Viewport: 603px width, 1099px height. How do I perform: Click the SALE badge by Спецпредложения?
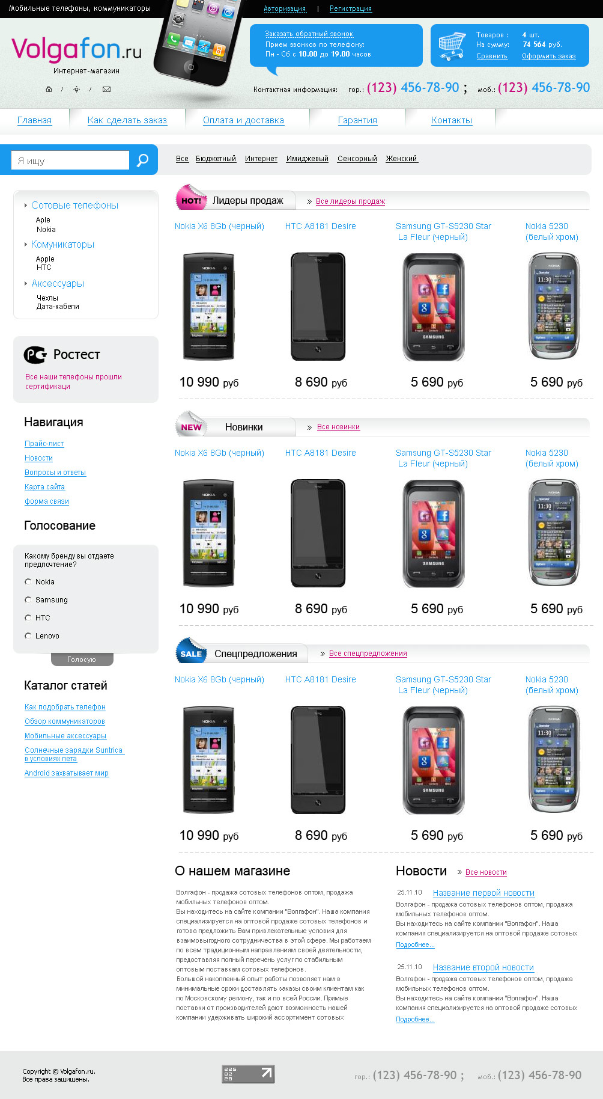point(191,651)
